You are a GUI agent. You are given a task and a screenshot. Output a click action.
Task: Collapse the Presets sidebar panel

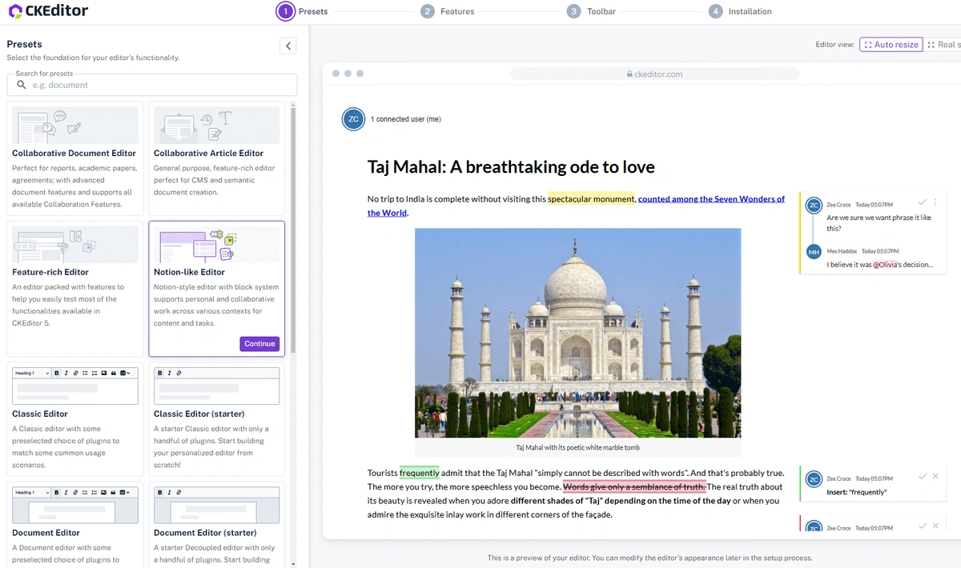point(288,46)
